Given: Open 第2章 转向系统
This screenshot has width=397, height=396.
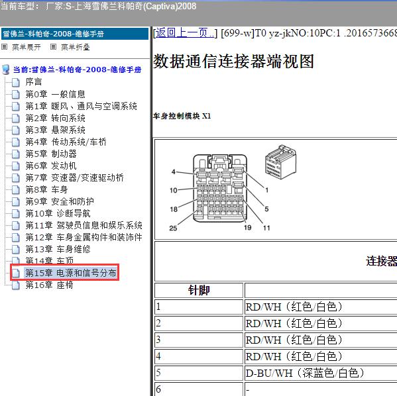Looking at the screenshot, I should [55, 118].
